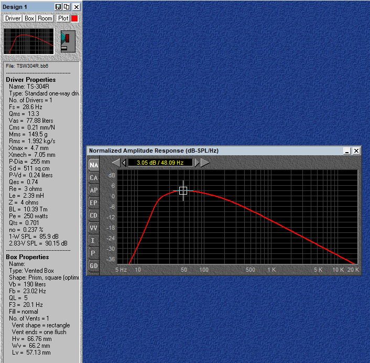The image size is (370, 363).
Task: Click the 'Vent ends = one flush' line
Action: pos(39,332)
